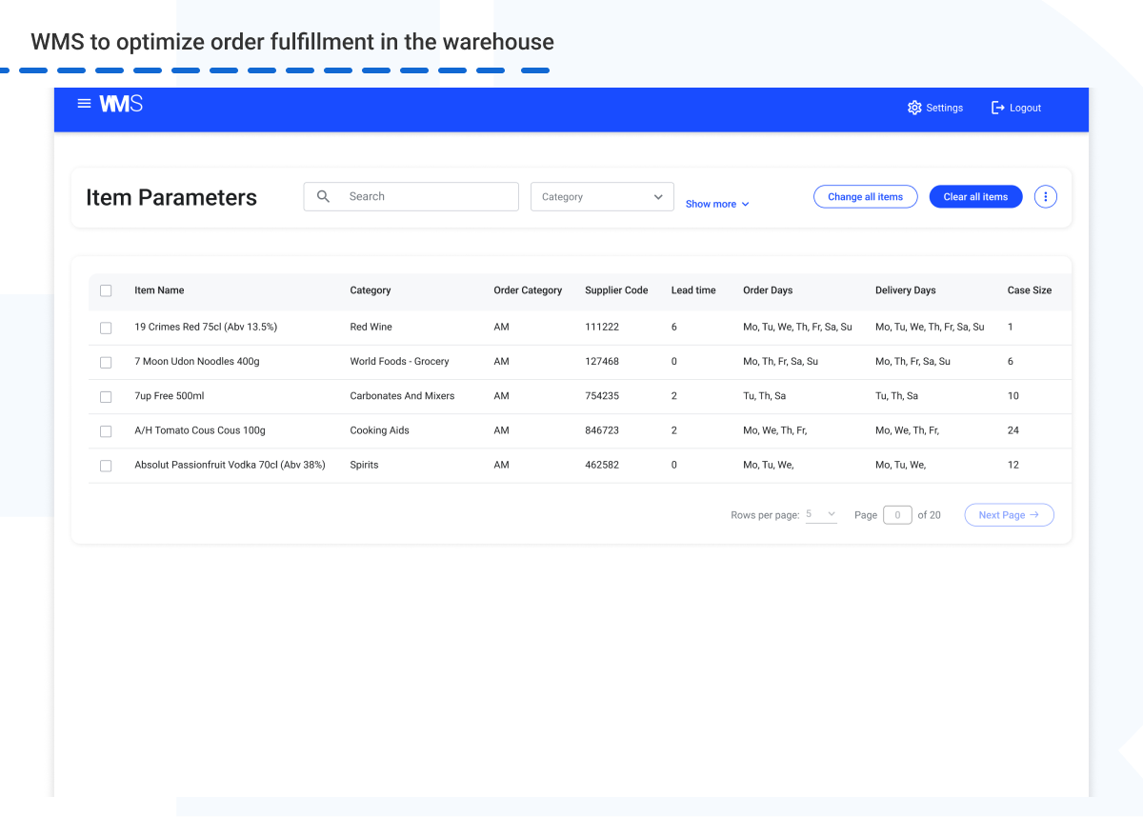Open the hamburger navigation menu

pos(84,103)
